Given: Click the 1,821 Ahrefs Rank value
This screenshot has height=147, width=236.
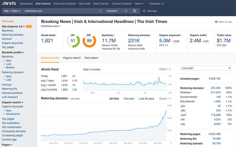Looking at the screenshot, I should click(47, 41).
